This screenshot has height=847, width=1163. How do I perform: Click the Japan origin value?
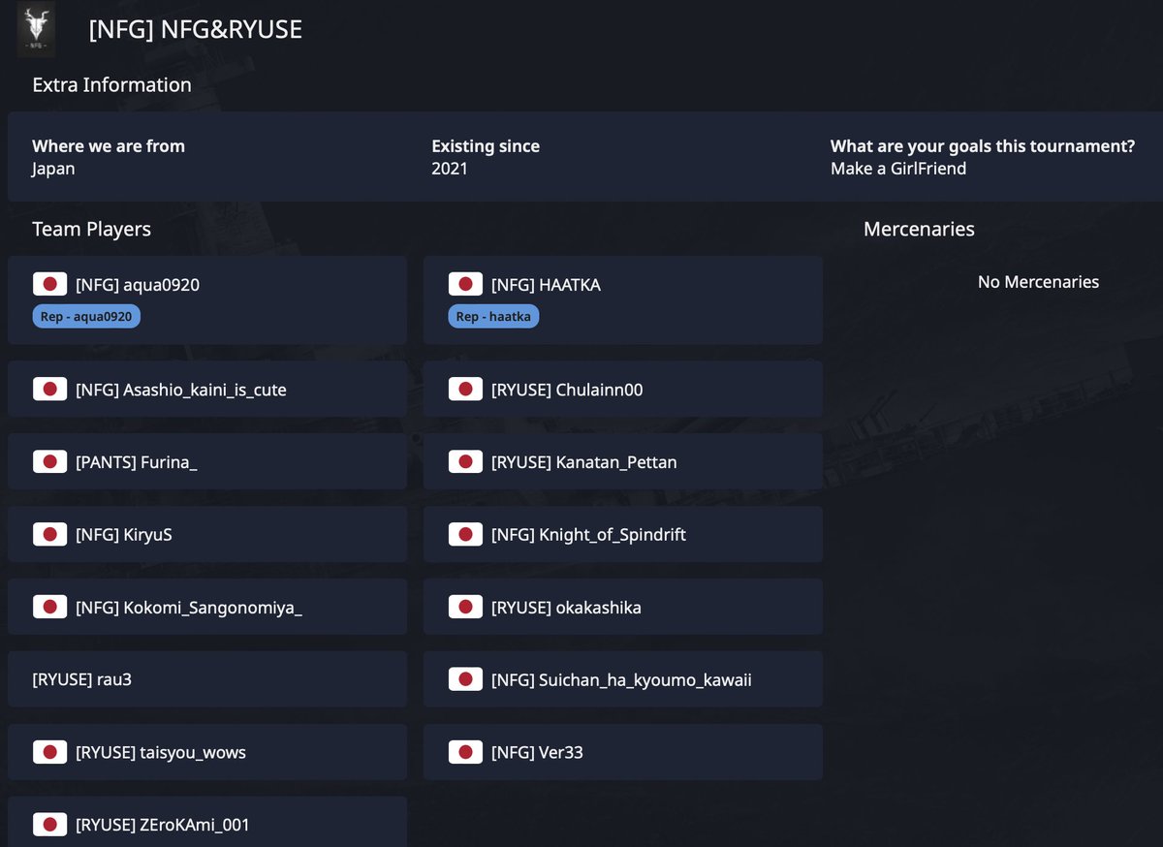(53, 169)
